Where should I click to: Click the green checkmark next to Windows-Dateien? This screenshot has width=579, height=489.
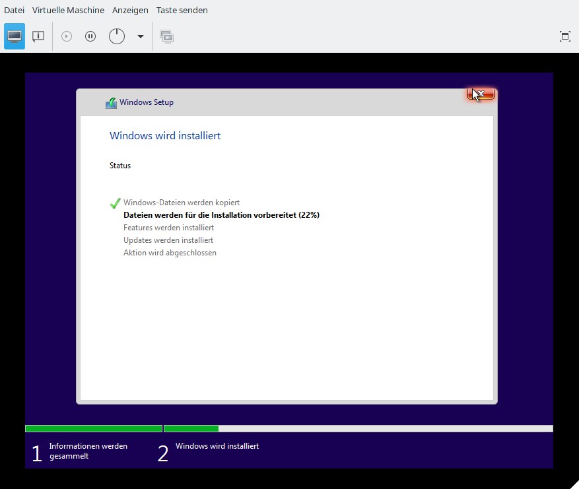116,203
